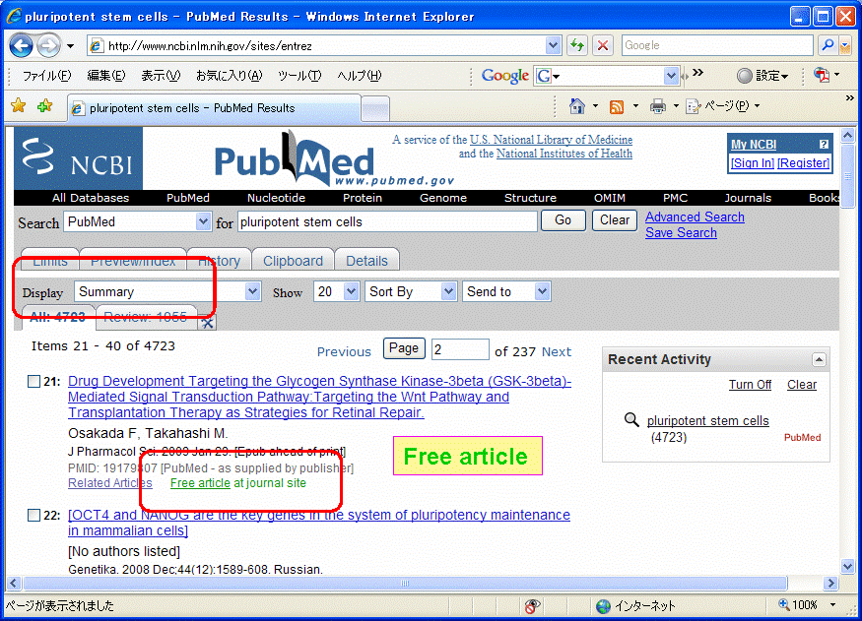Click the Clear button next to Go
This screenshot has height=621, width=862.
coord(614,220)
